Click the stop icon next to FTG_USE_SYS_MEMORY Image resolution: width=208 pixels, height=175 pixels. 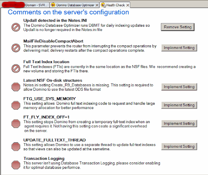click(x=16, y=105)
